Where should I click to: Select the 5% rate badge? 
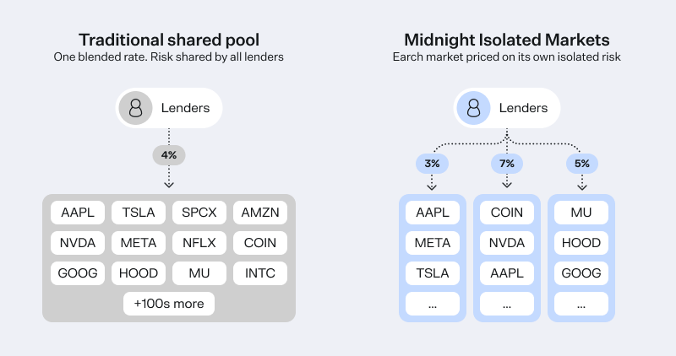point(582,164)
